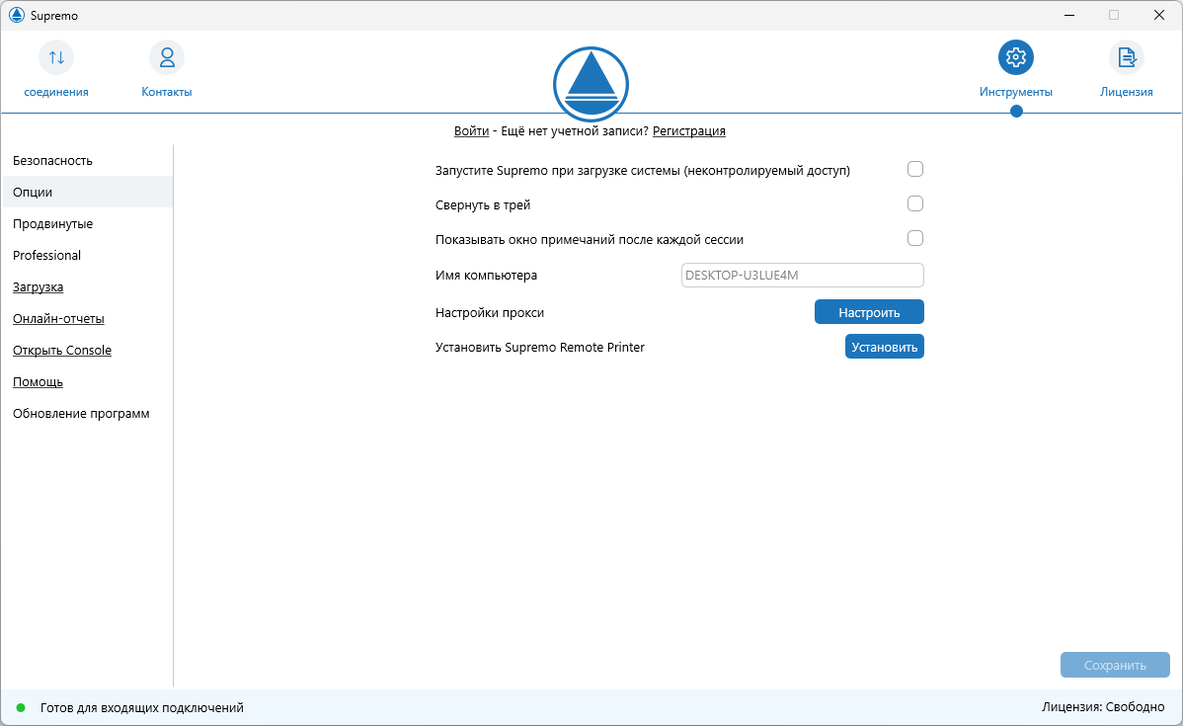Enable Свернуть в трей option
Screen dimensions: 1183x726
[x=915, y=203]
